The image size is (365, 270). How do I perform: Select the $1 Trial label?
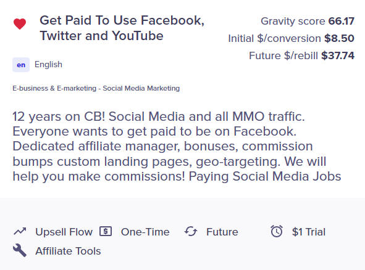(x=309, y=232)
